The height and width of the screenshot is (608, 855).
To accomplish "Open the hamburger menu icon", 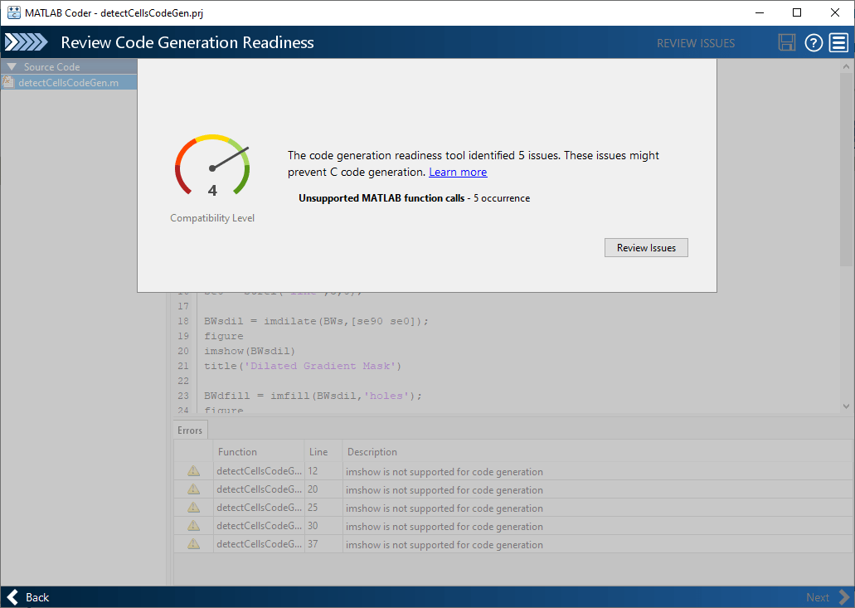I will coord(838,43).
